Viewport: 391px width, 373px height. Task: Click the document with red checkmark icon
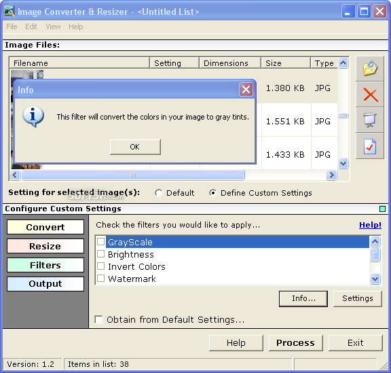pyautogui.click(x=370, y=146)
